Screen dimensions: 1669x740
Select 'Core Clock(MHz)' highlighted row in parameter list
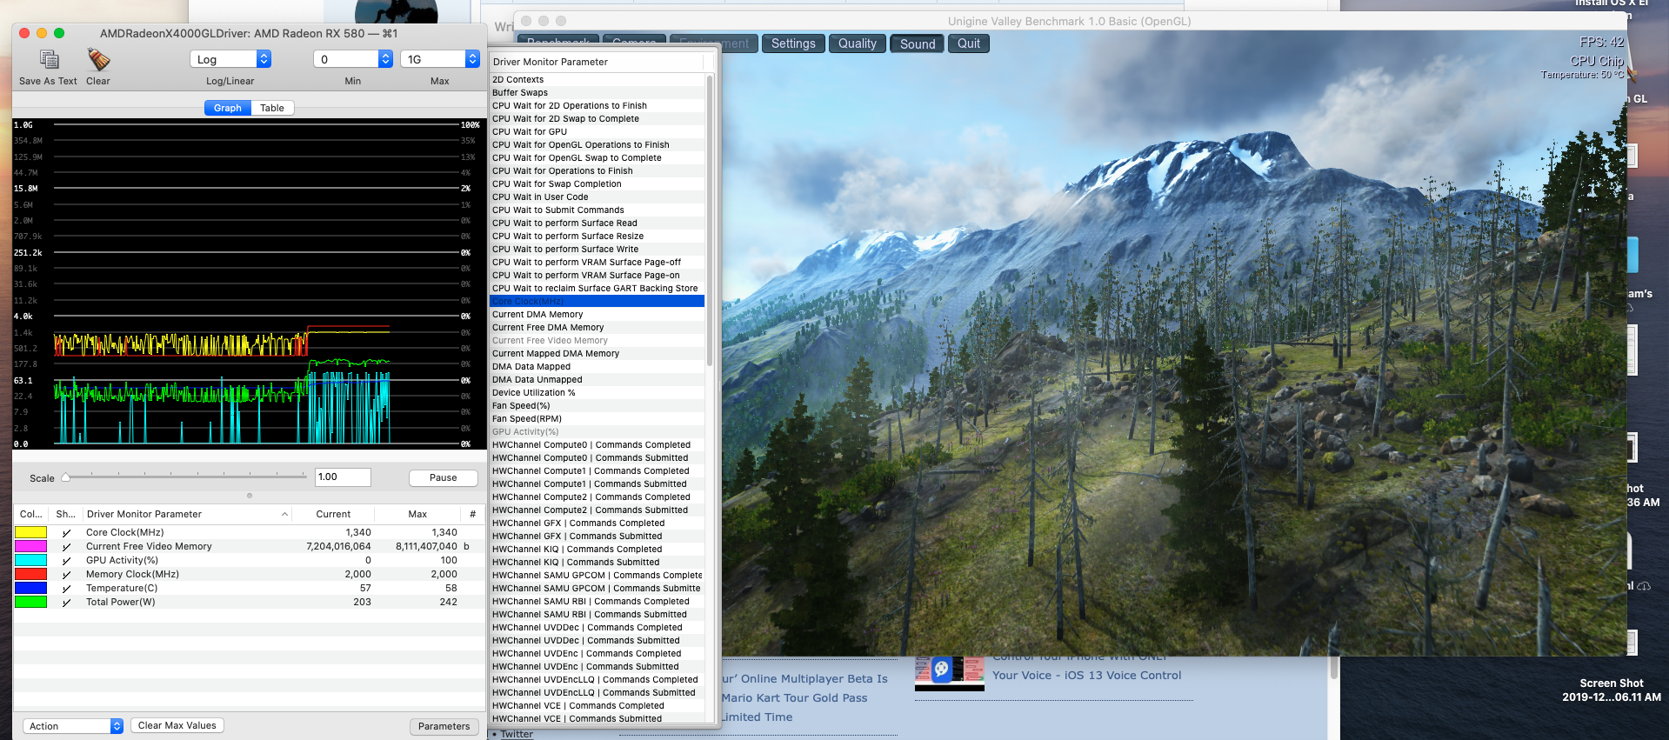[x=597, y=301]
